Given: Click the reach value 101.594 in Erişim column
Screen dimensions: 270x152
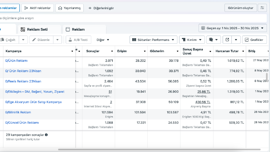Looking at the screenshot, I should (x=140, y=112).
